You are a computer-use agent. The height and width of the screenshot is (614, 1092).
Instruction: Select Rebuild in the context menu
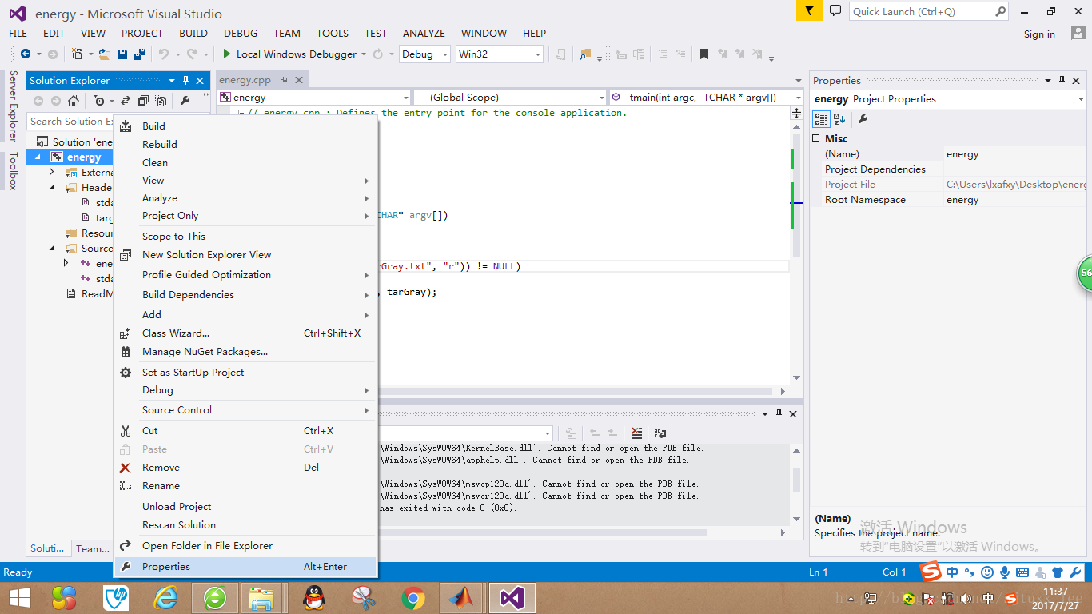point(245,144)
